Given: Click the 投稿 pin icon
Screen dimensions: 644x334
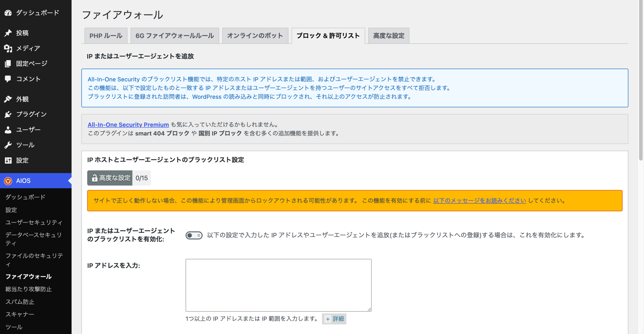Looking at the screenshot, I should pyautogui.click(x=8, y=33).
